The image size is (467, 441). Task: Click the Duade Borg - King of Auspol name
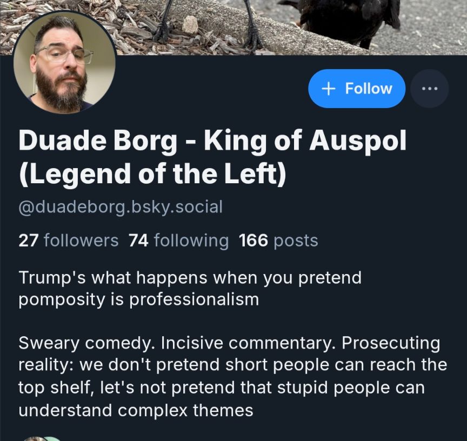pyautogui.click(x=212, y=141)
